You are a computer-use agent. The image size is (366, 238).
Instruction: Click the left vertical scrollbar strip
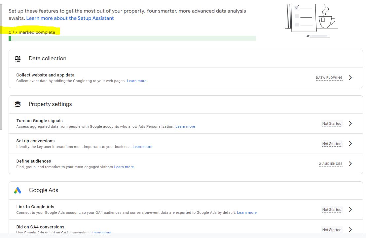1,67
